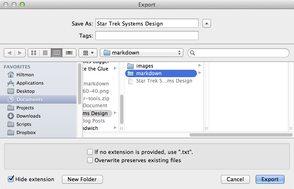Enable use .txt extension option
This screenshot has width=294, height=189.
click(90, 152)
